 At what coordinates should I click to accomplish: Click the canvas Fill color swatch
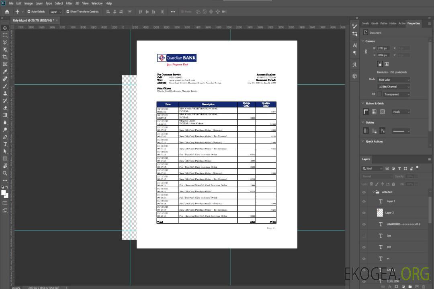(x=380, y=94)
